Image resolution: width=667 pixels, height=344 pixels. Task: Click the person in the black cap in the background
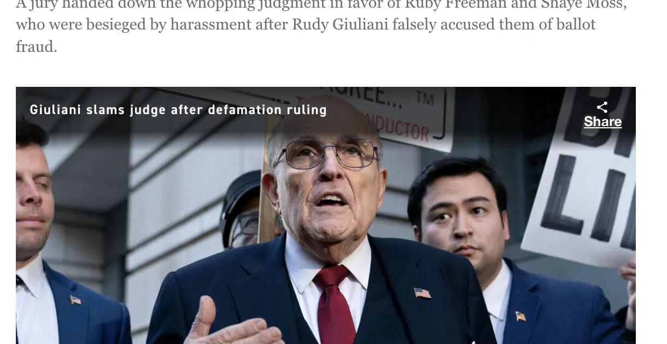coord(242,209)
